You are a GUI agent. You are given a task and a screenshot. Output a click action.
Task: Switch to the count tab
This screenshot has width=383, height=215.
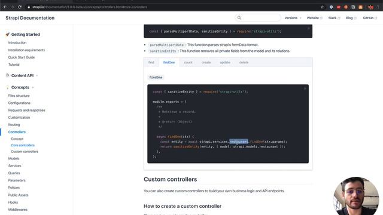tap(188, 62)
